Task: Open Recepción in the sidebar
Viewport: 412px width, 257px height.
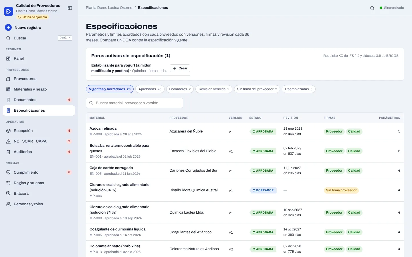Action: click(39, 131)
